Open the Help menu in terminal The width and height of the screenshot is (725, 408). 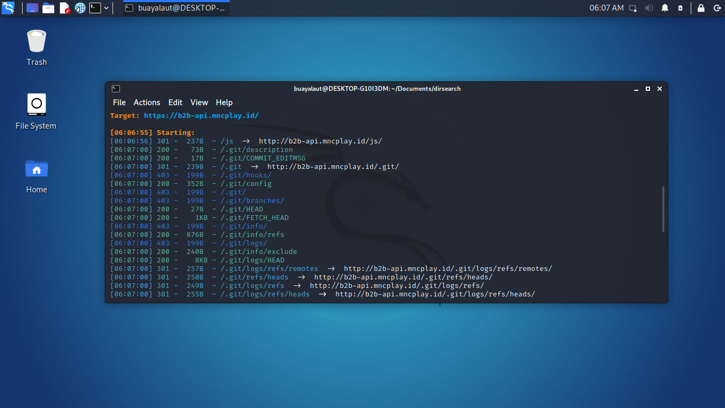(224, 103)
